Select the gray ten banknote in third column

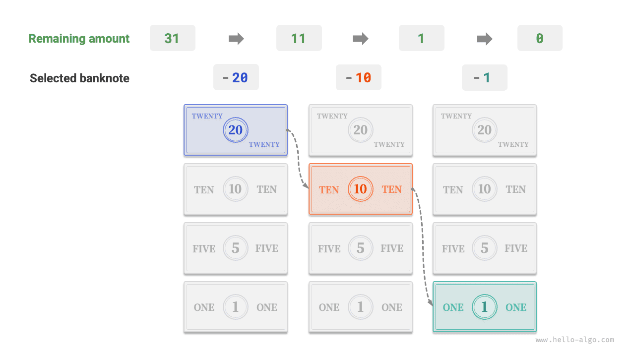point(485,189)
